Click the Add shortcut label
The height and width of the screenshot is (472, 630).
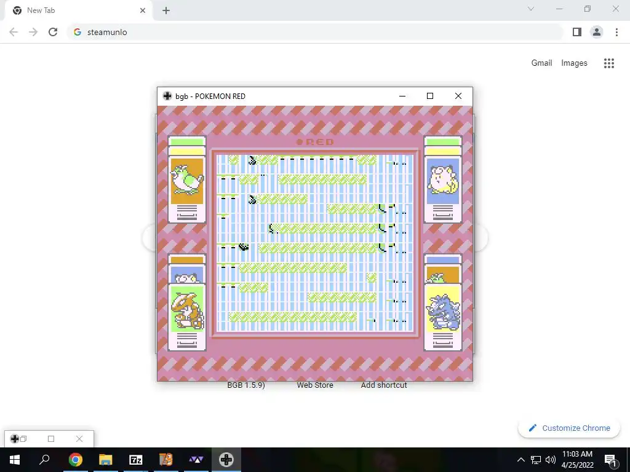pos(384,385)
